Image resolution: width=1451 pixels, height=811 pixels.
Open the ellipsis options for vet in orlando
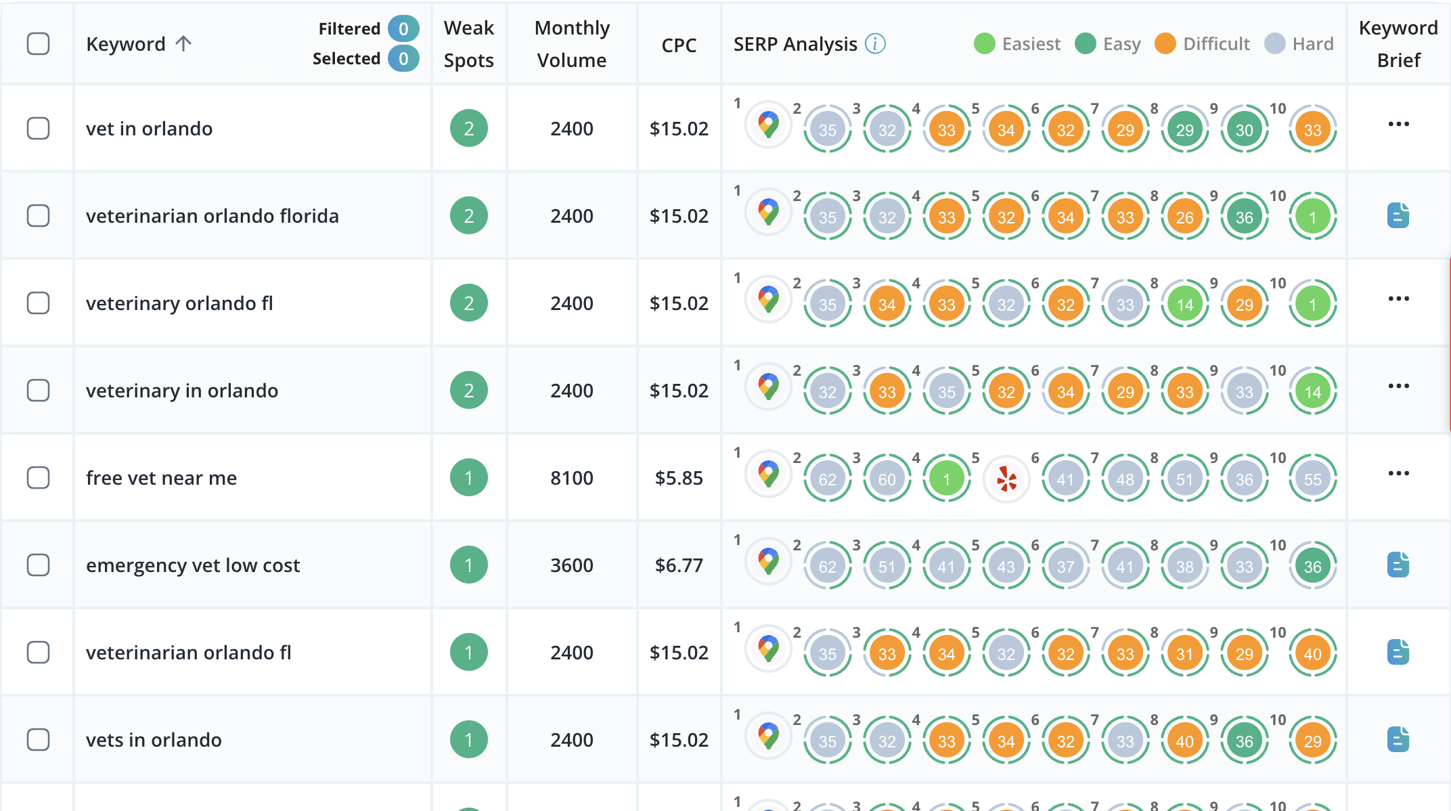click(x=1398, y=124)
